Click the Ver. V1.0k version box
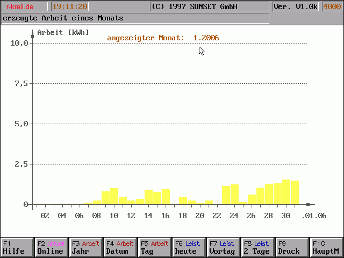This screenshot has width=344, height=258. (x=296, y=7)
